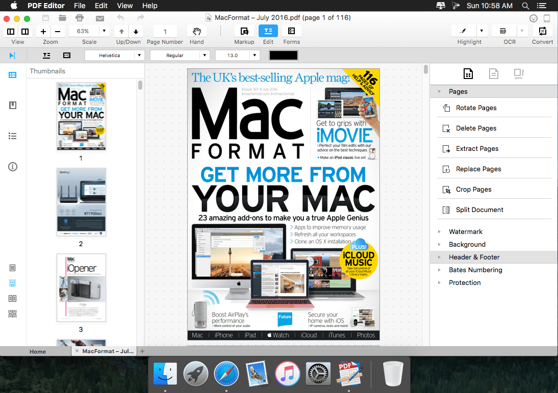The height and width of the screenshot is (393, 558).
Task: Toggle right panel view button
Action: click(x=25, y=31)
